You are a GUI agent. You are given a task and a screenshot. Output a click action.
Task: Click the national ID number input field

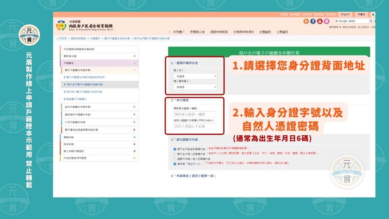[x=194, y=114]
